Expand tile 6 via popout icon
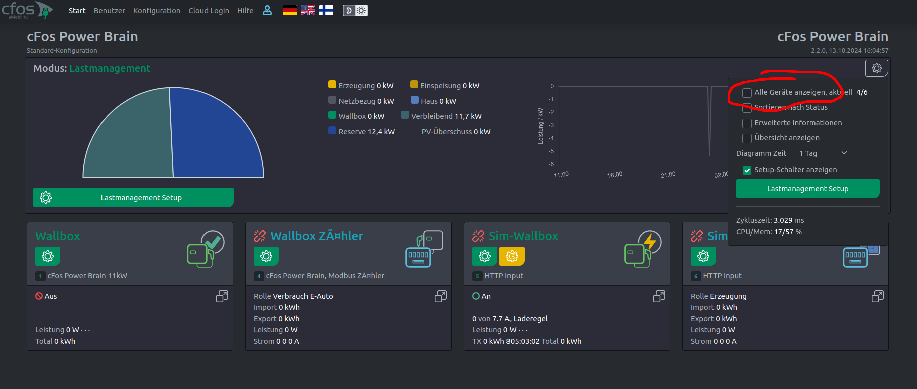Image resolution: width=917 pixels, height=389 pixels. (x=878, y=296)
